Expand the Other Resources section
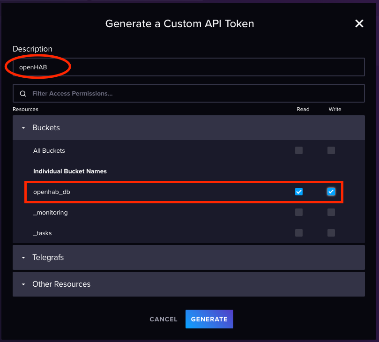The image size is (379, 342). pos(23,284)
